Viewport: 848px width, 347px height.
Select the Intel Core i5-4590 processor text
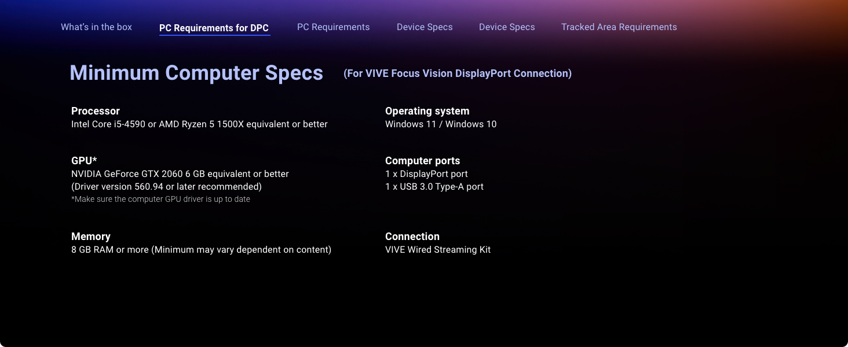pyautogui.click(x=199, y=124)
